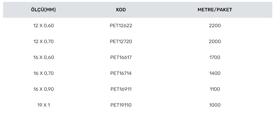The width and height of the screenshot is (276, 118).
Task: Select product code PET16617
Action: tap(121, 57)
